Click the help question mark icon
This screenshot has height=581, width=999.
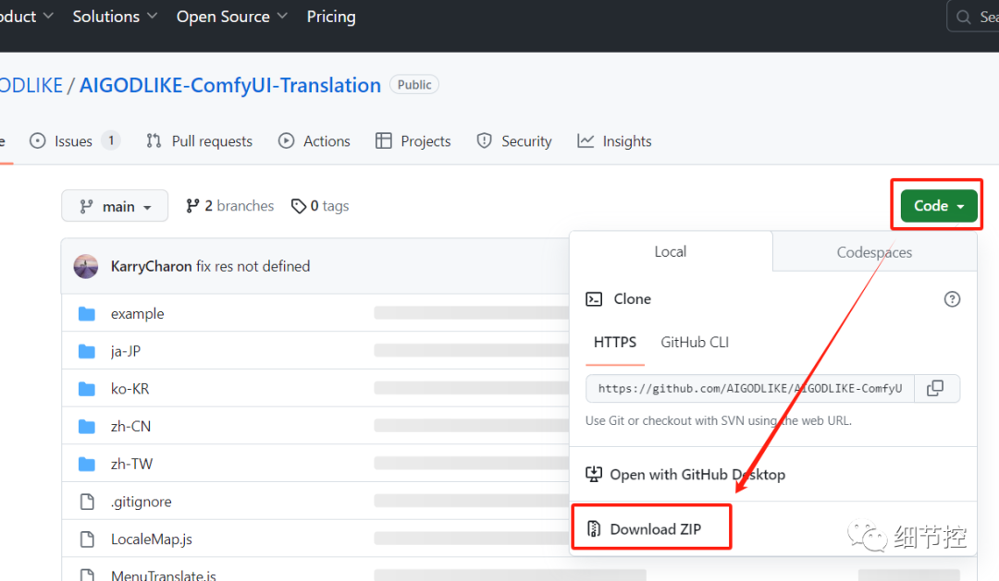952,299
